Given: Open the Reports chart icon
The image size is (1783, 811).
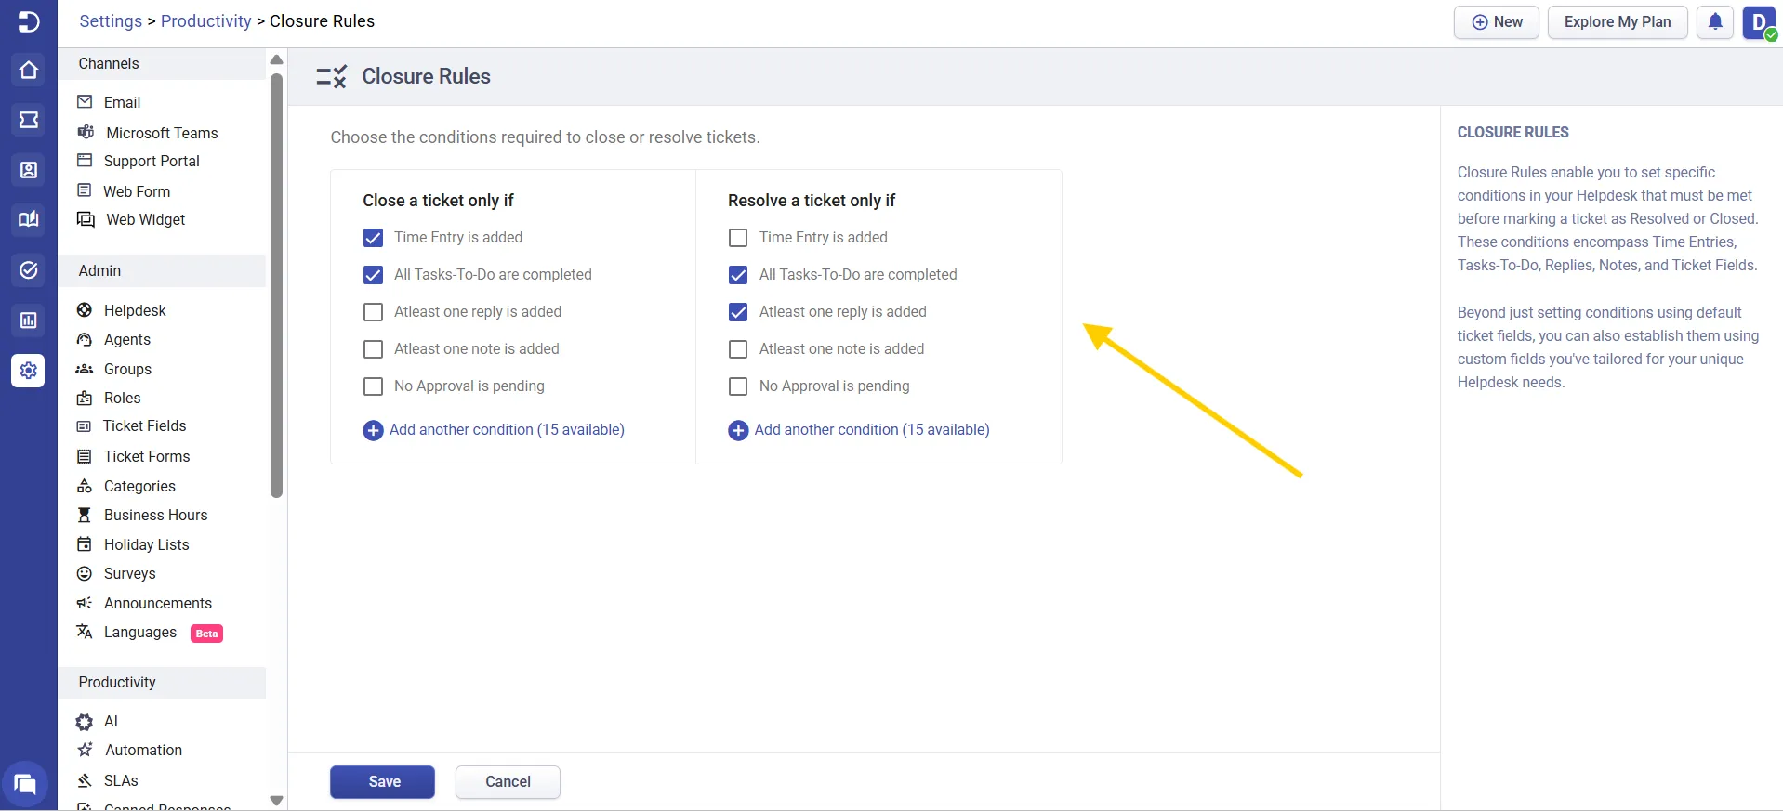Looking at the screenshot, I should coord(29,320).
